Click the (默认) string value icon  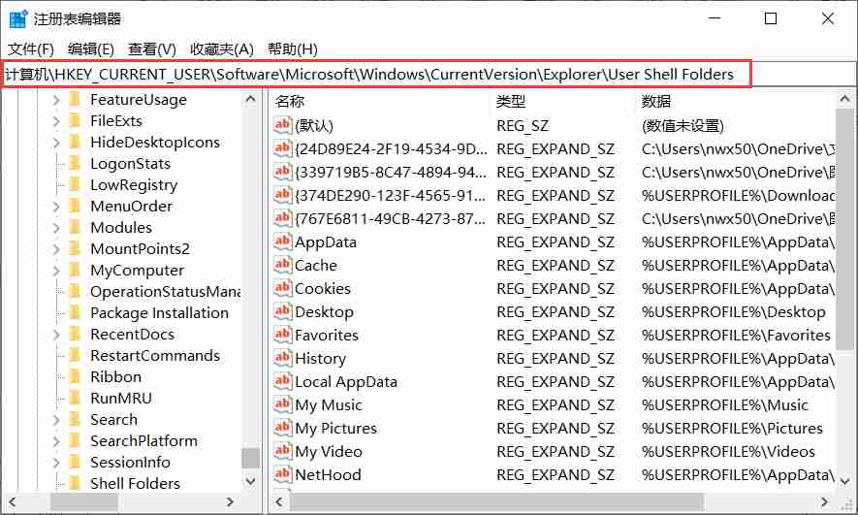tap(282, 125)
